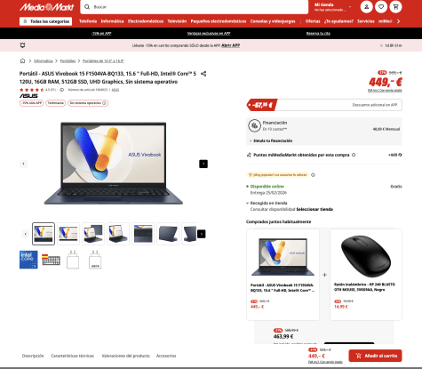
Task: Go to home breadcrumb icon
Action: pos(22,60)
